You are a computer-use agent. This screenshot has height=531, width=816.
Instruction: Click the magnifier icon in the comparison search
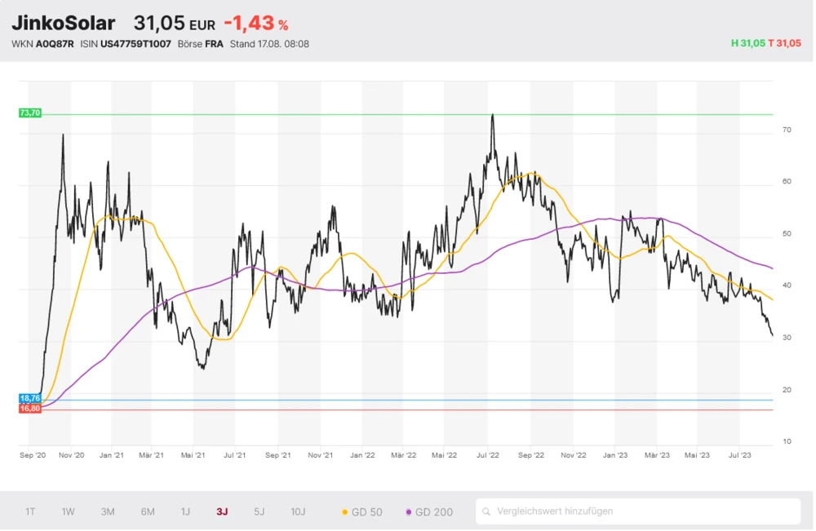pyautogui.click(x=486, y=512)
